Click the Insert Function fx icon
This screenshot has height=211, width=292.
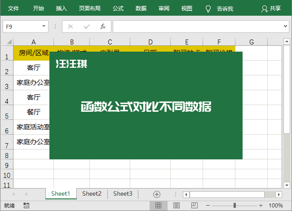[x=103, y=26]
